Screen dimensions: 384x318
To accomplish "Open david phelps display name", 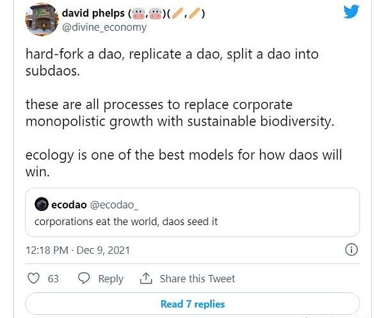I will [x=95, y=13].
